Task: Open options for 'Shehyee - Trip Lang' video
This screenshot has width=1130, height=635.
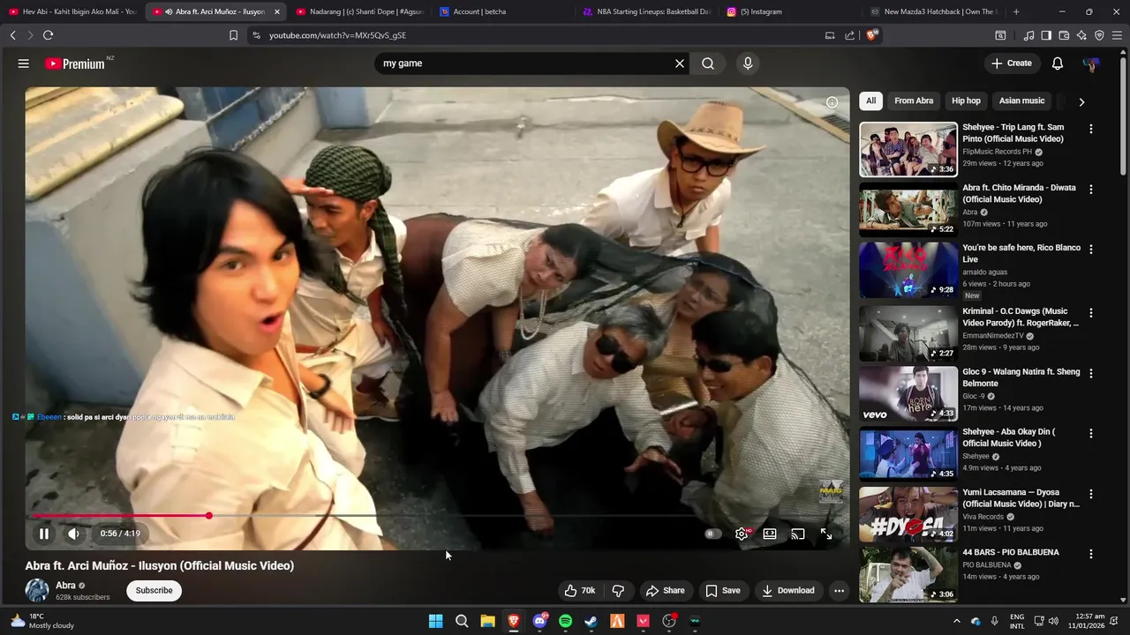Action: pos(1091,129)
